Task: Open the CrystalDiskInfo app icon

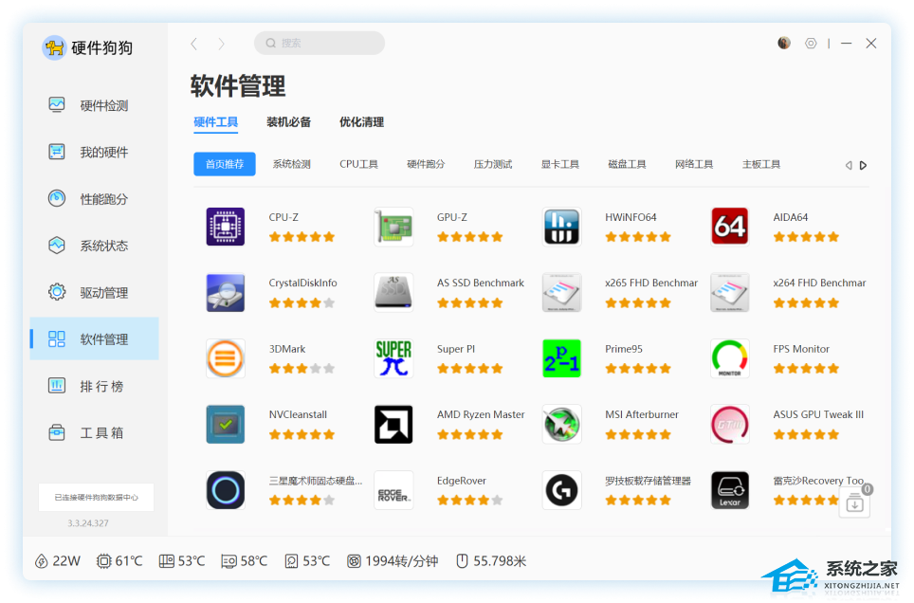Action: pos(226,292)
